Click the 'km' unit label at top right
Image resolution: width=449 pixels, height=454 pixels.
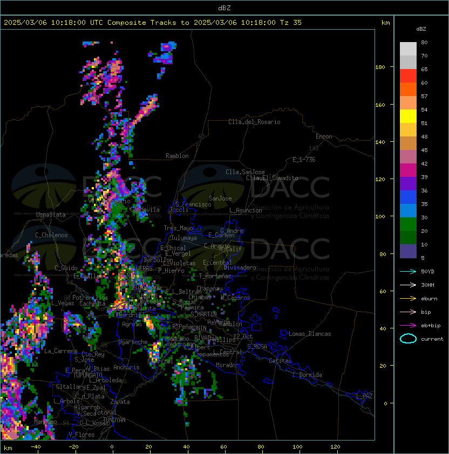(385, 23)
